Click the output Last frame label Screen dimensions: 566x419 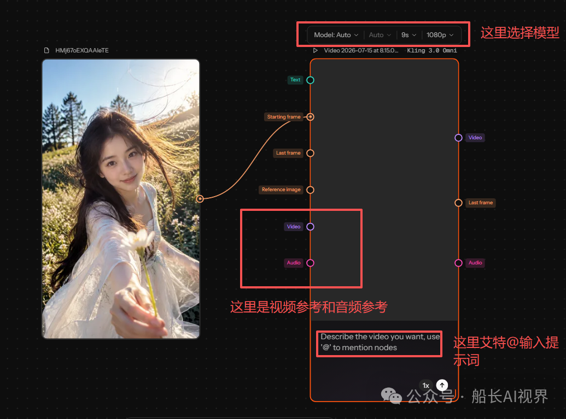(x=481, y=203)
